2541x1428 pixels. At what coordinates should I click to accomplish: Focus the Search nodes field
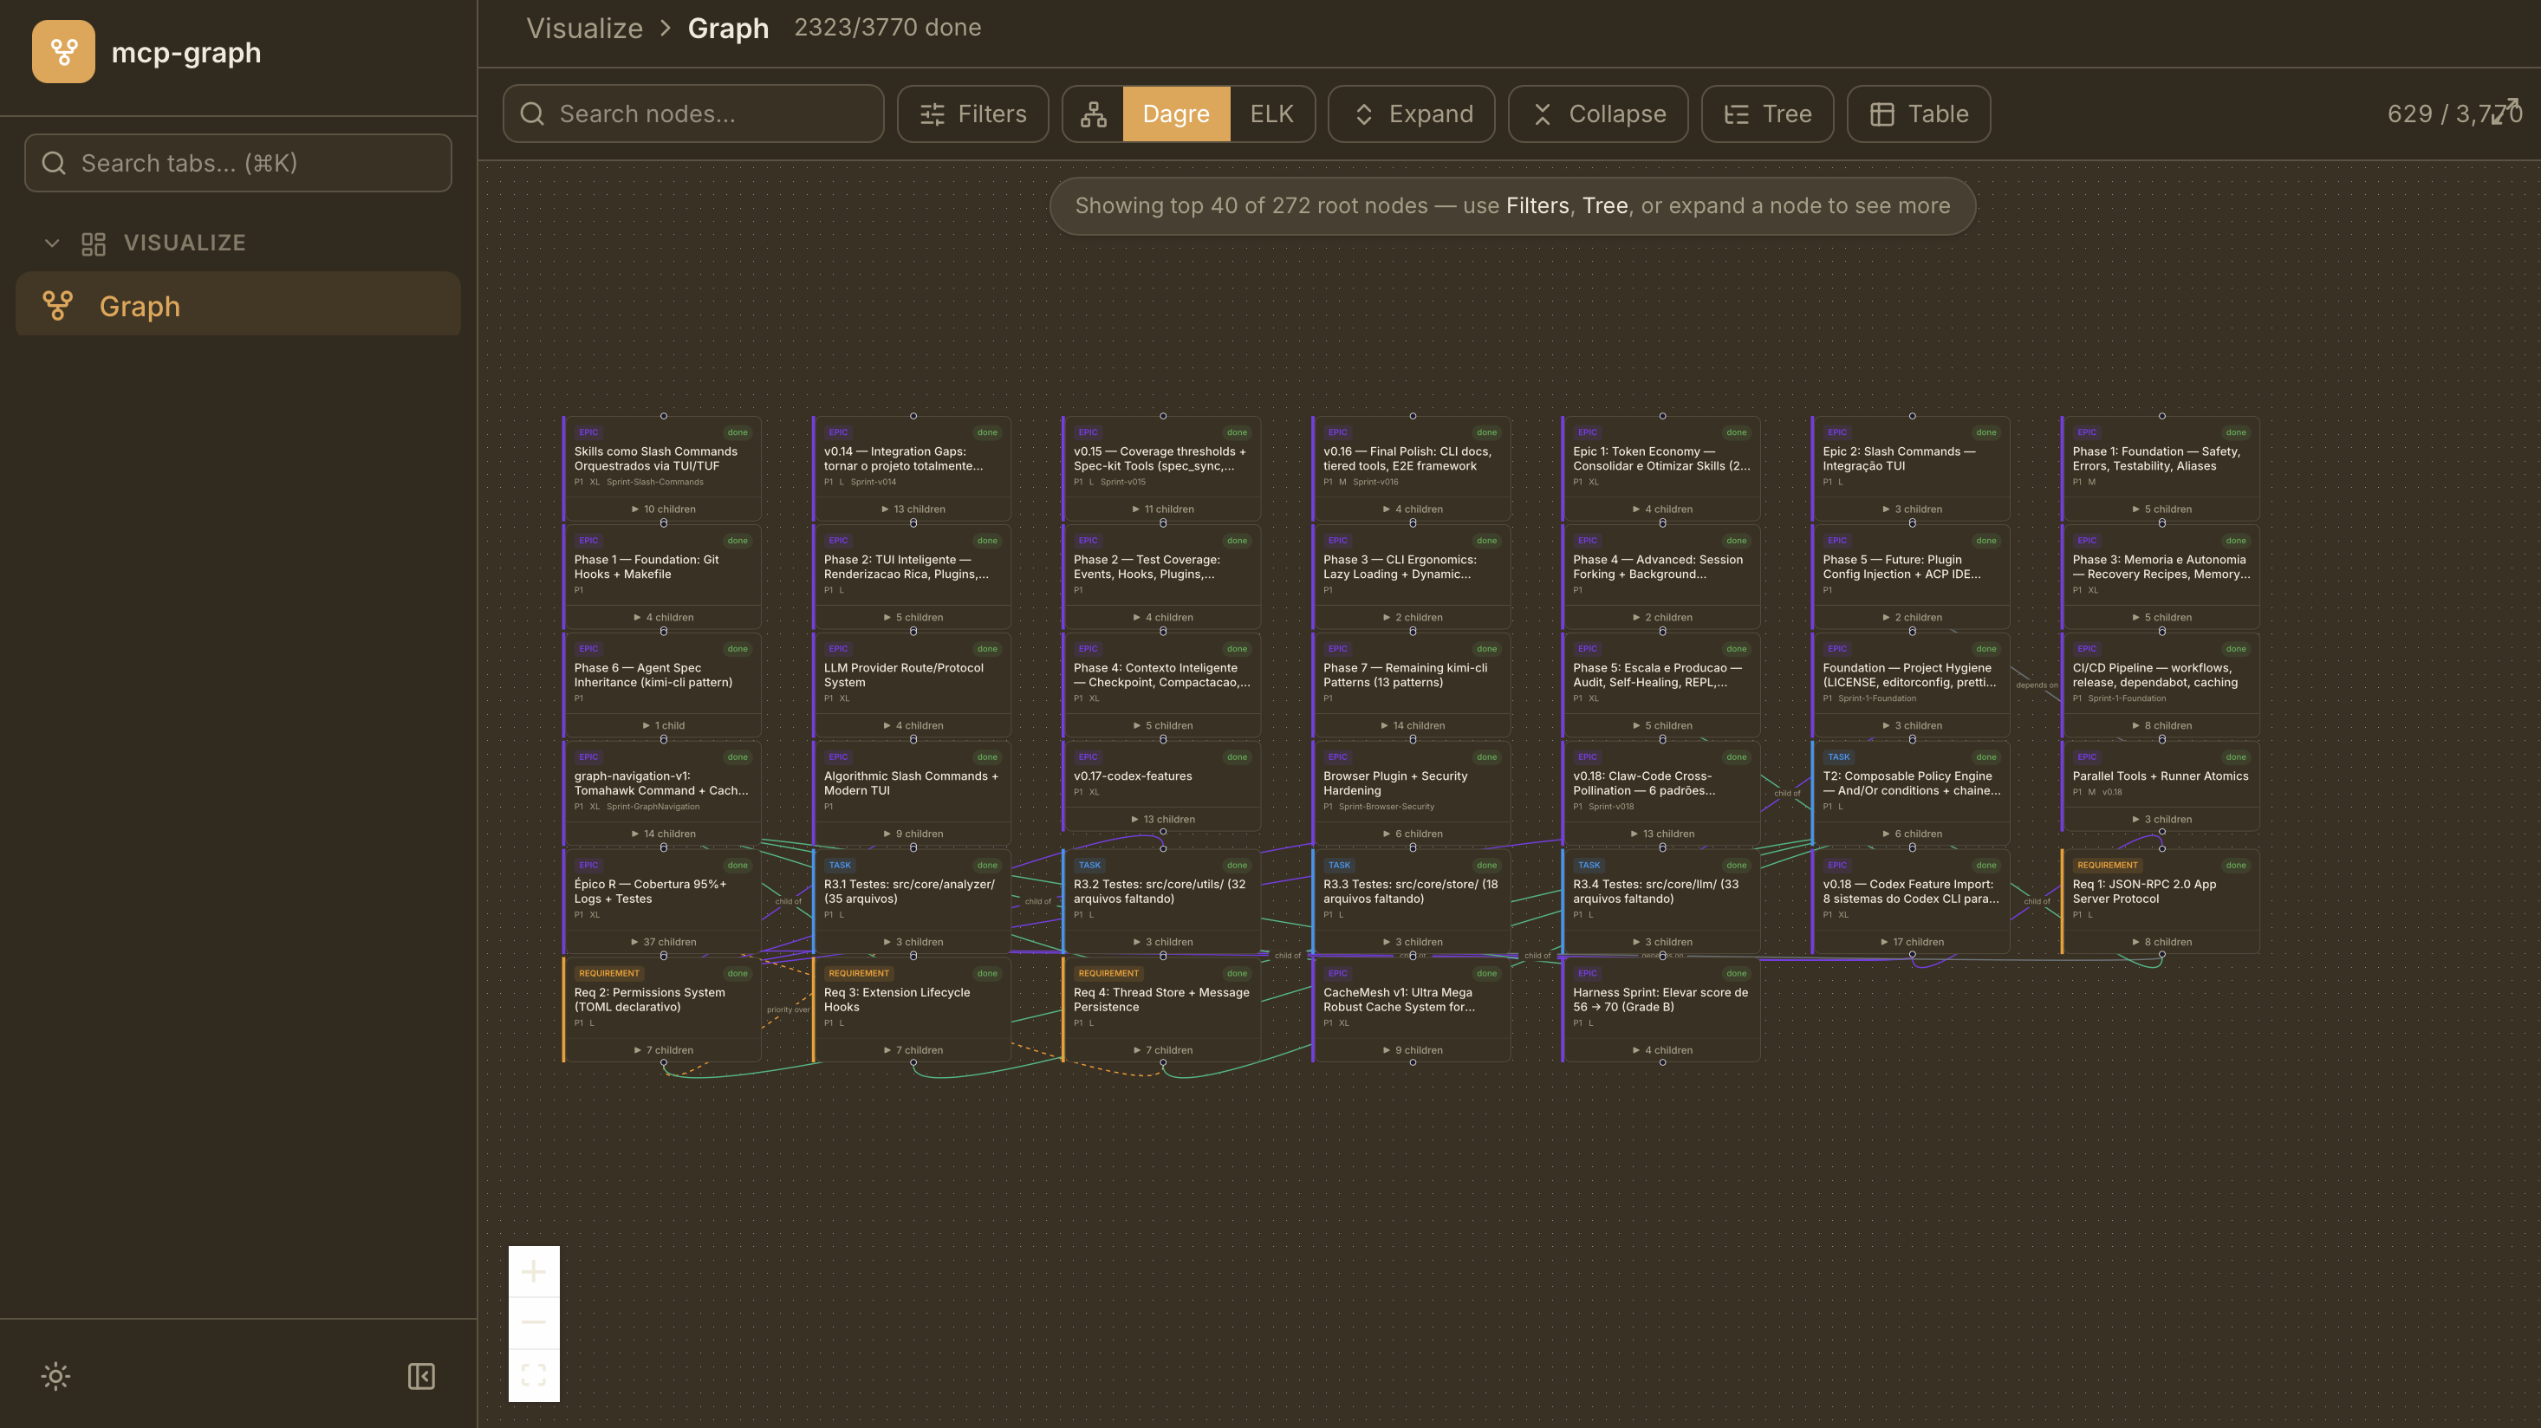click(x=693, y=114)
